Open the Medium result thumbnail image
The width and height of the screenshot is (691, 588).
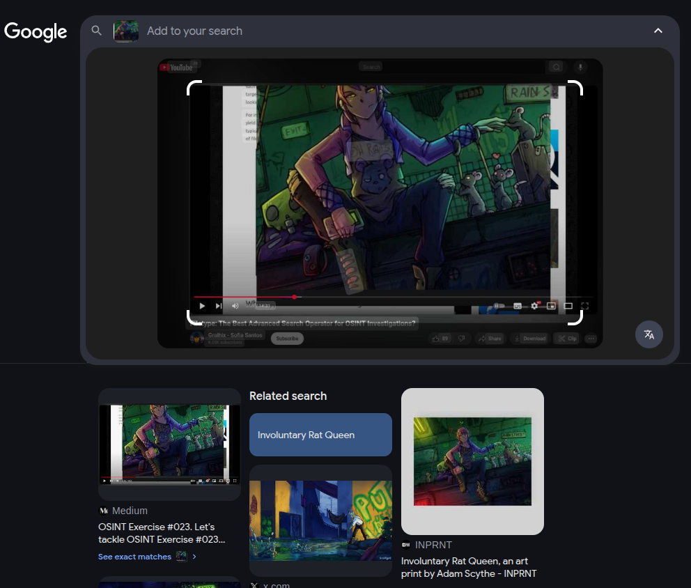pyautogui.click(x=169, y=444)
